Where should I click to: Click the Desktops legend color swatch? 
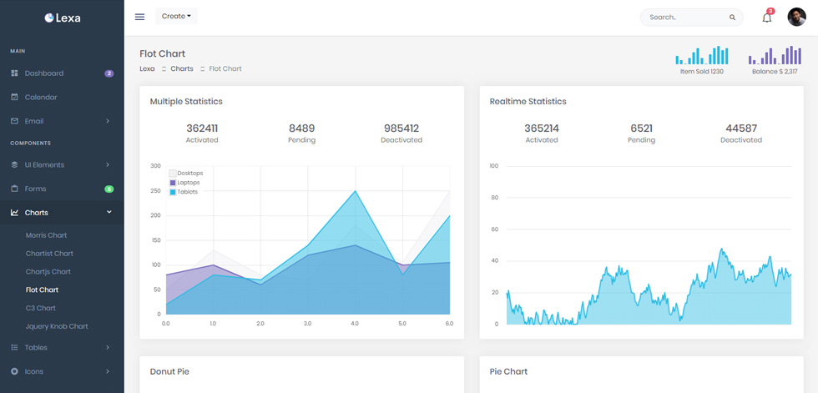pos(173,173)
